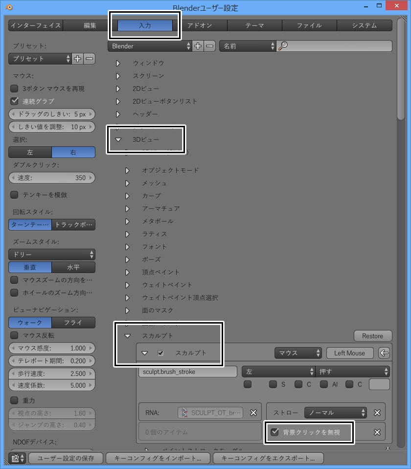Viewport: 411px width, 469px height.
Task: Click the Blender logo in the title bar
Action: point(9,7)
